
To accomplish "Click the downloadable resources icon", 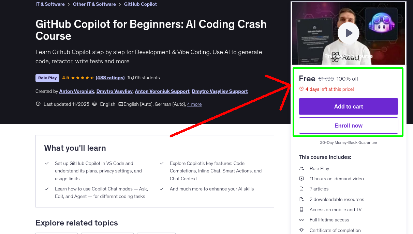I will coord(301,199).
